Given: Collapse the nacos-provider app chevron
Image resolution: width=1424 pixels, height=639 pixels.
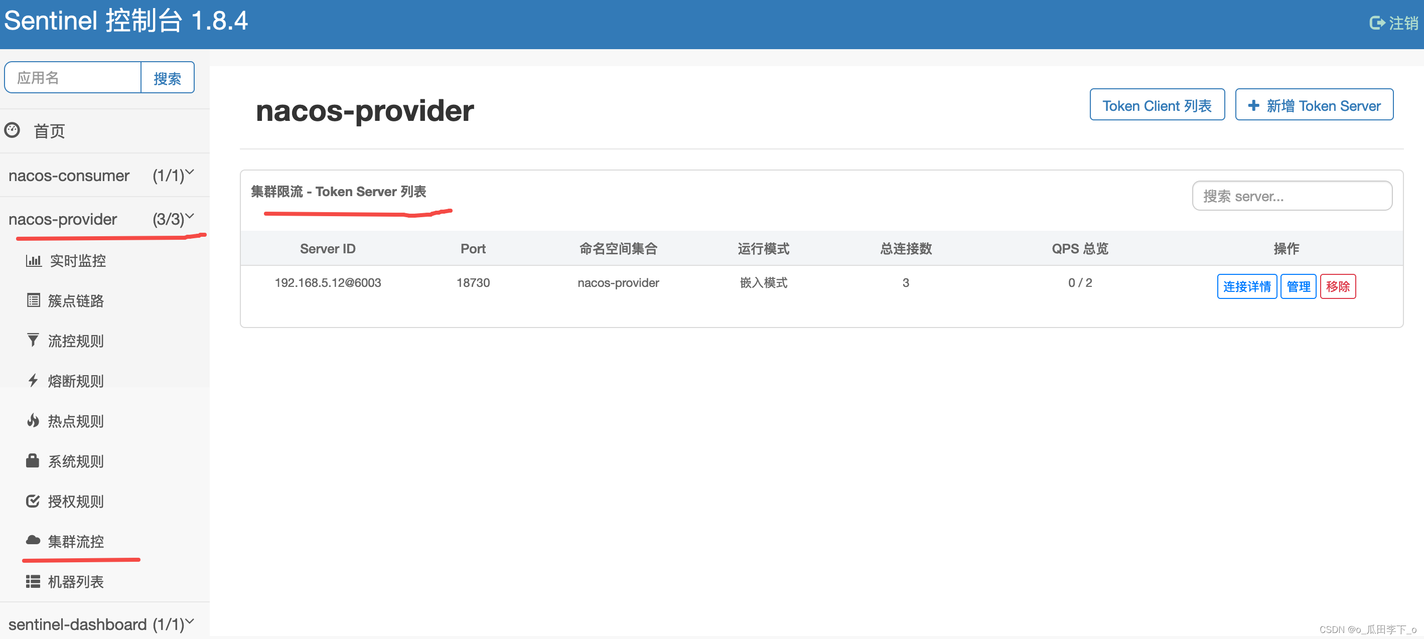Looking at the screenshot, I should [190, 216].
